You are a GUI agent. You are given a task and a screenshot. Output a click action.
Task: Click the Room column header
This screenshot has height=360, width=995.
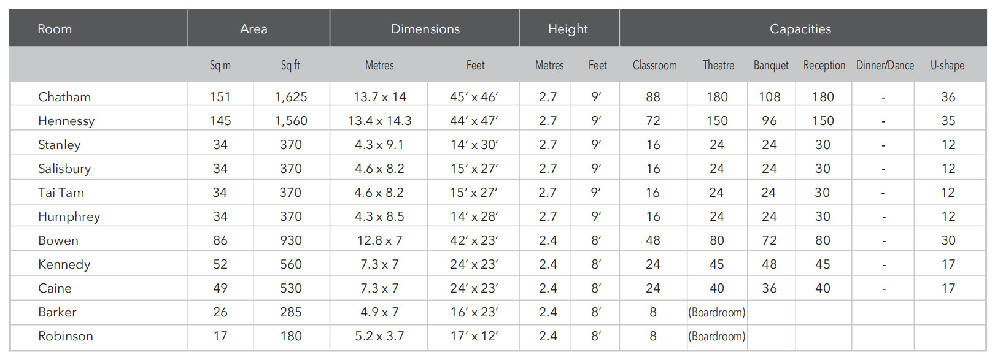(x=55, y=29)
